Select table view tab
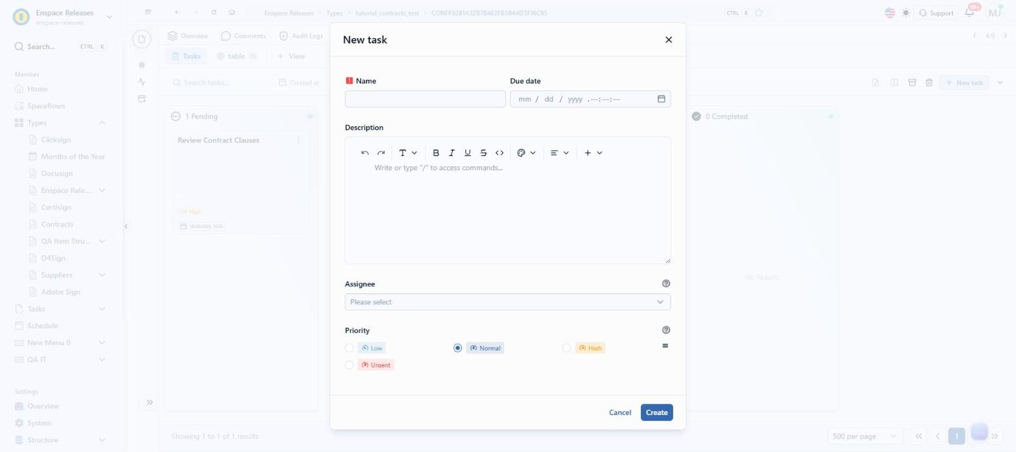This screenshot has height=452, width=1016. click(237, 56)
